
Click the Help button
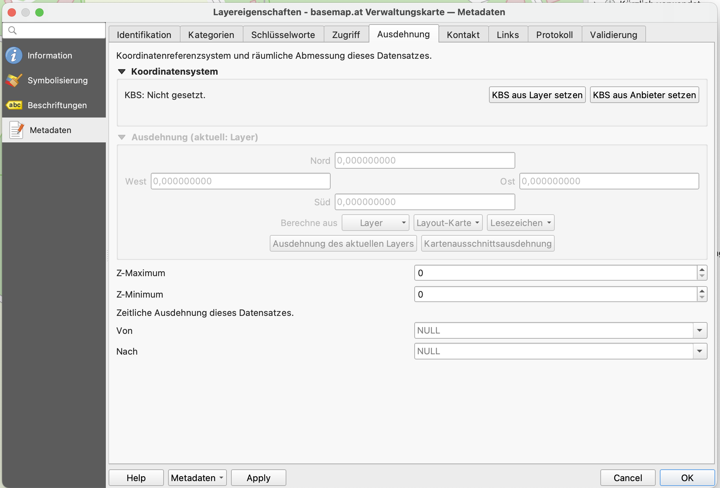(136, 478)
